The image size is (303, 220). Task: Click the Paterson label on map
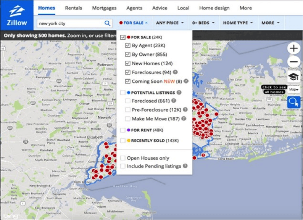click(105, 65)
